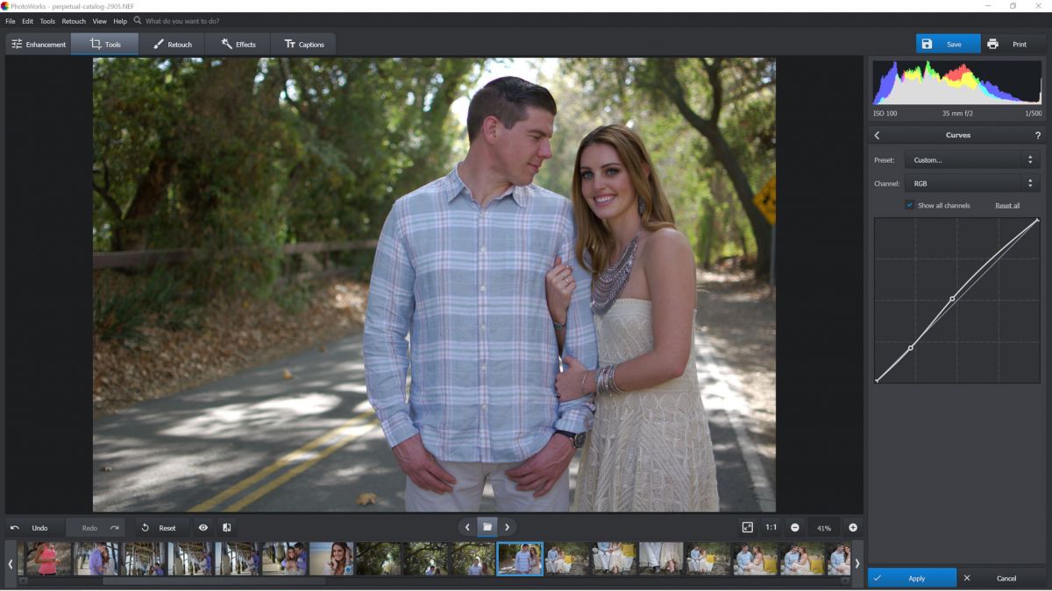Switch to the Effects tab

[x=238, y=43]
